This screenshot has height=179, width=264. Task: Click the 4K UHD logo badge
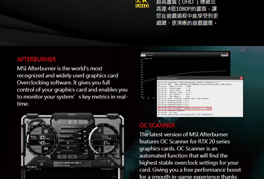tap(142, 4)
